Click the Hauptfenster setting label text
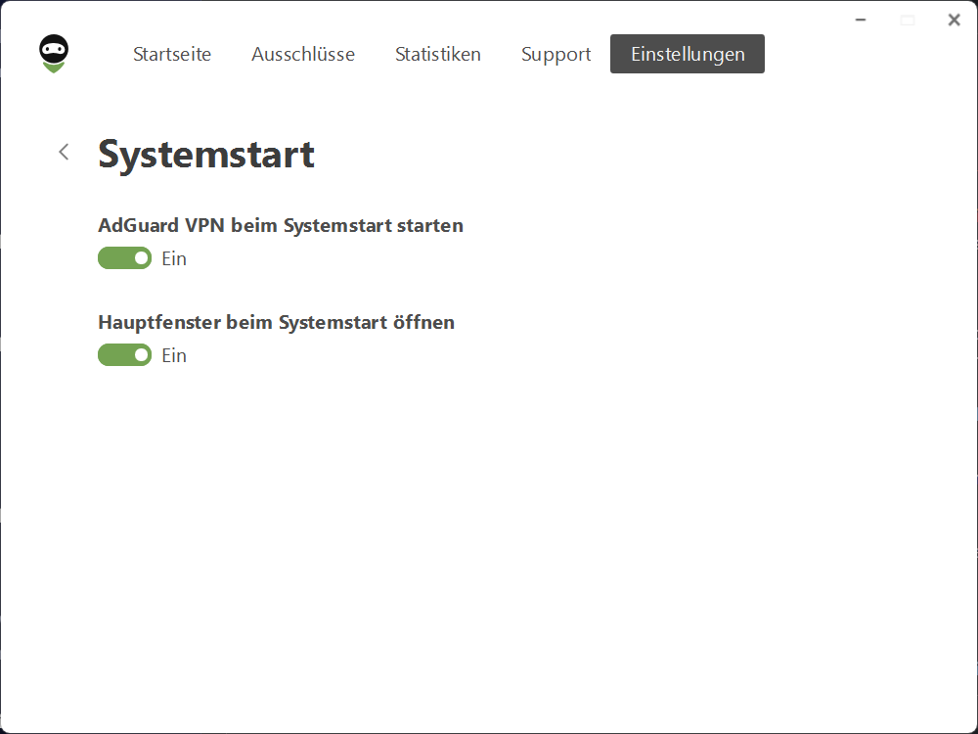The width and height of the screenshot is (978, 734). coord(276,322)
